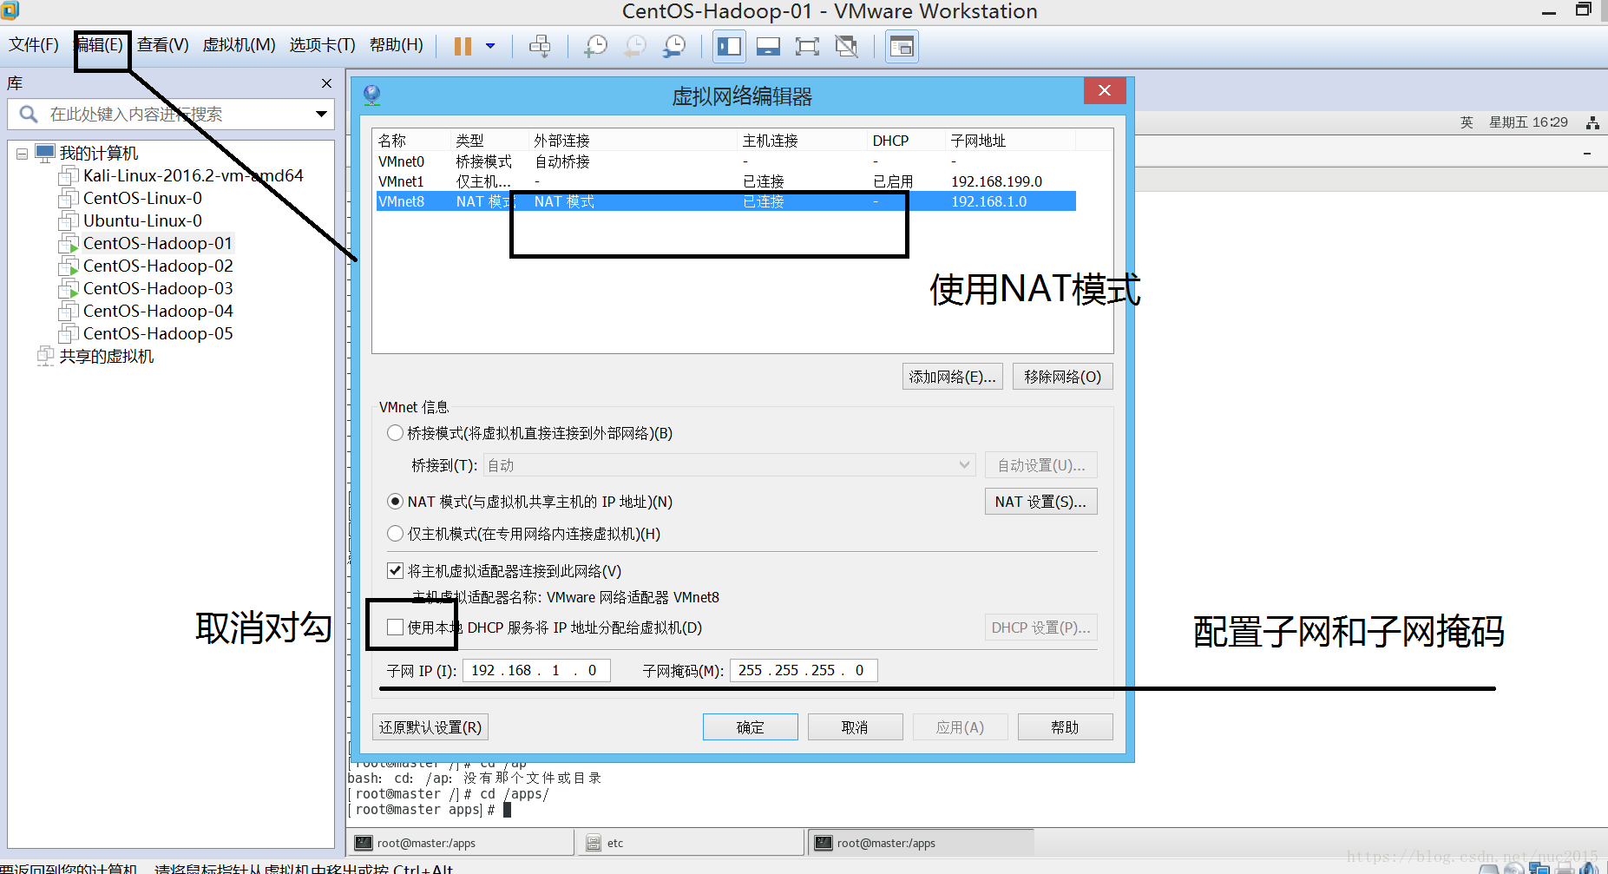Click the 星期五 16:29 clock in the guest panel

click(1528, 122)
